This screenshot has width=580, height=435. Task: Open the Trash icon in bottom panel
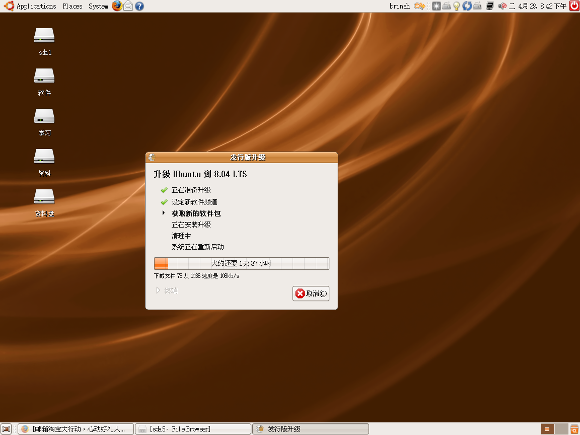coord(574,429)
